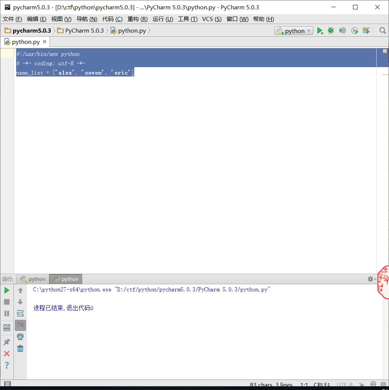The image size is (389, 390).
Task: Open the CRLF line separator selector
Action: [321, 384]
